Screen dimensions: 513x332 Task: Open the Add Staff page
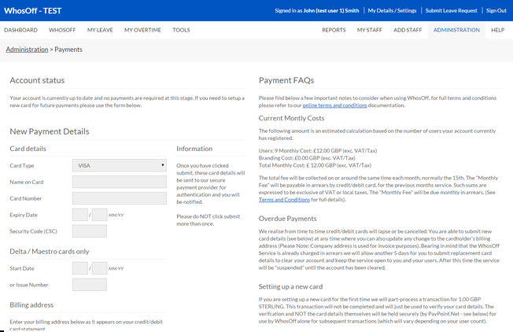(x=408, y=30)
